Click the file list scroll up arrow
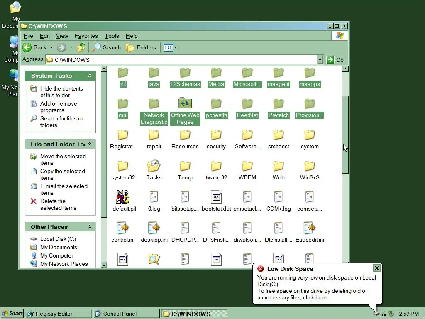Screen dimensions: 425x319 pos(345,69)
